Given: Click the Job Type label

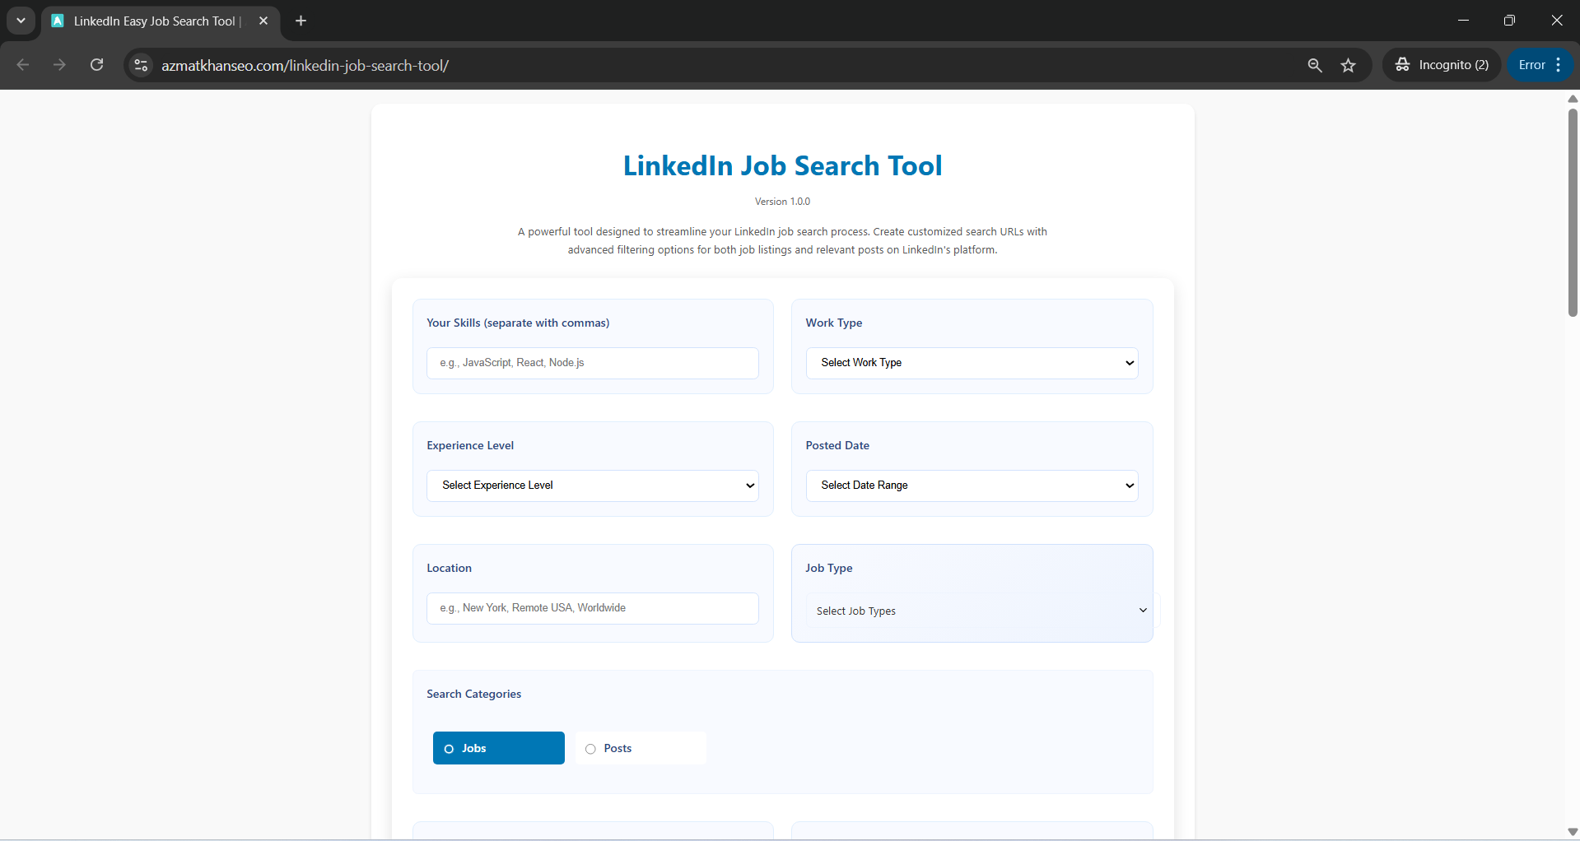Looking at the screenshot, I should (x=829, y=568).
